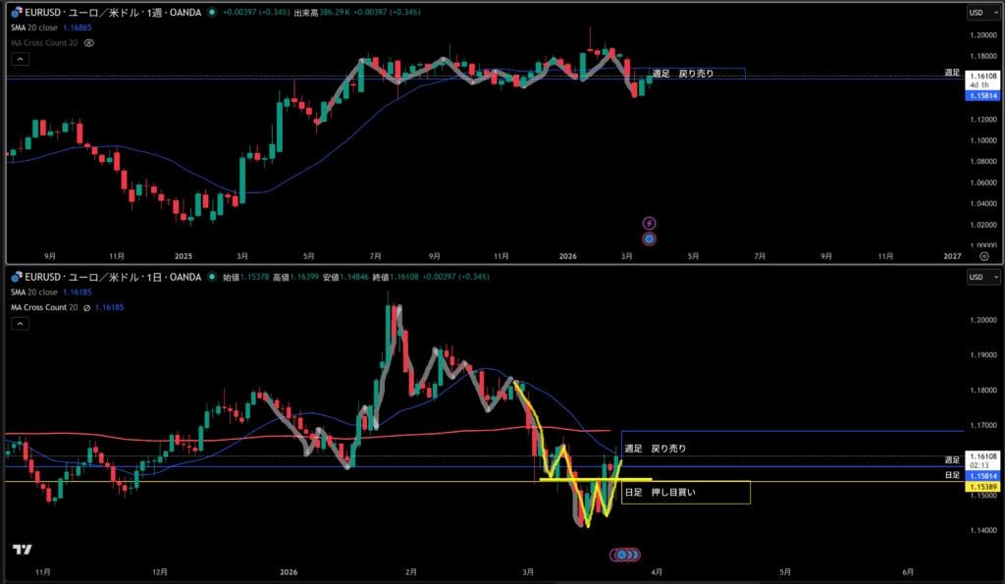Viewport: 1005px width, 584px height.
Task: Click the EURUSD symbol icon in weekly chart
Action: pyautogui.click(x=16, y=13)
